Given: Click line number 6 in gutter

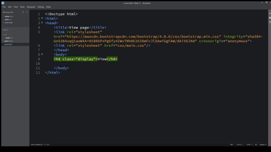Looking at the screenshot, I should pyautogui.click(x=39, y=46).
